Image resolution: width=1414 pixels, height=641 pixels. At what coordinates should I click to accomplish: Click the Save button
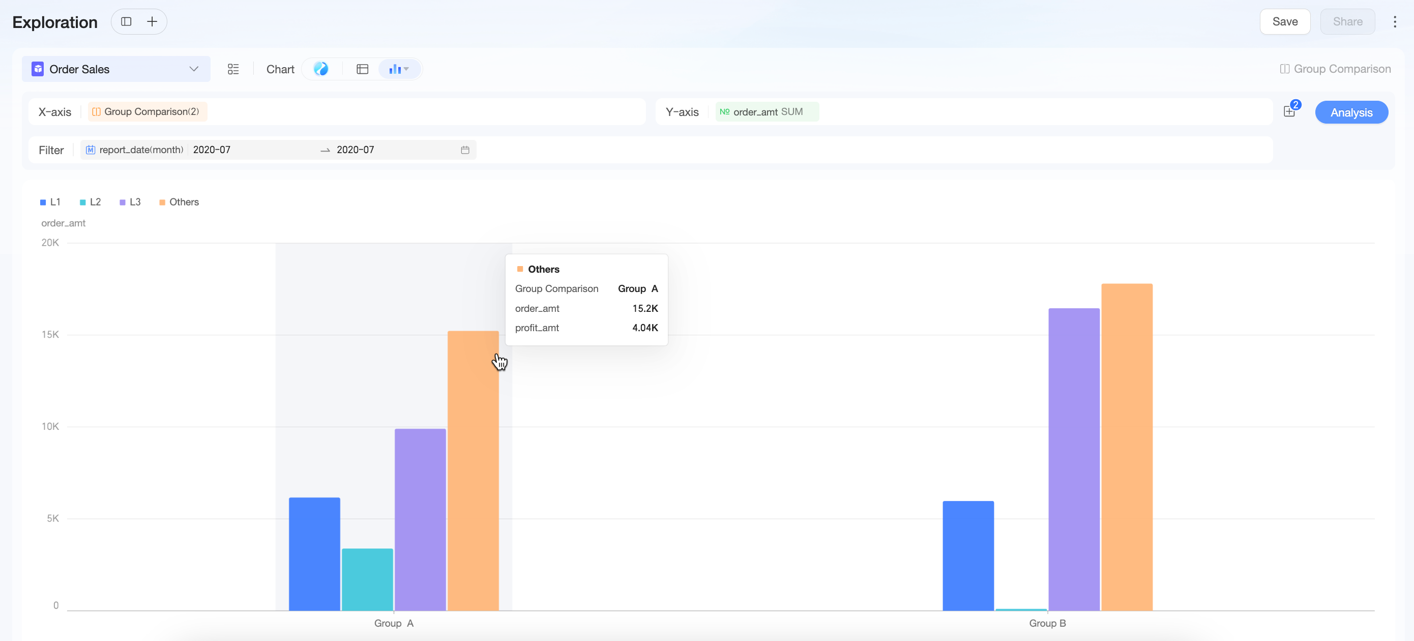pos(1284,21)
